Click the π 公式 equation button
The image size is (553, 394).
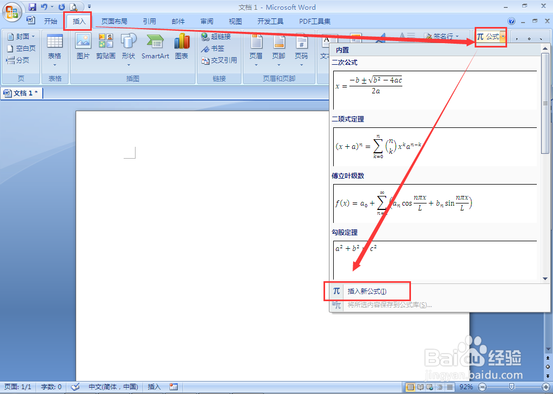488,37
